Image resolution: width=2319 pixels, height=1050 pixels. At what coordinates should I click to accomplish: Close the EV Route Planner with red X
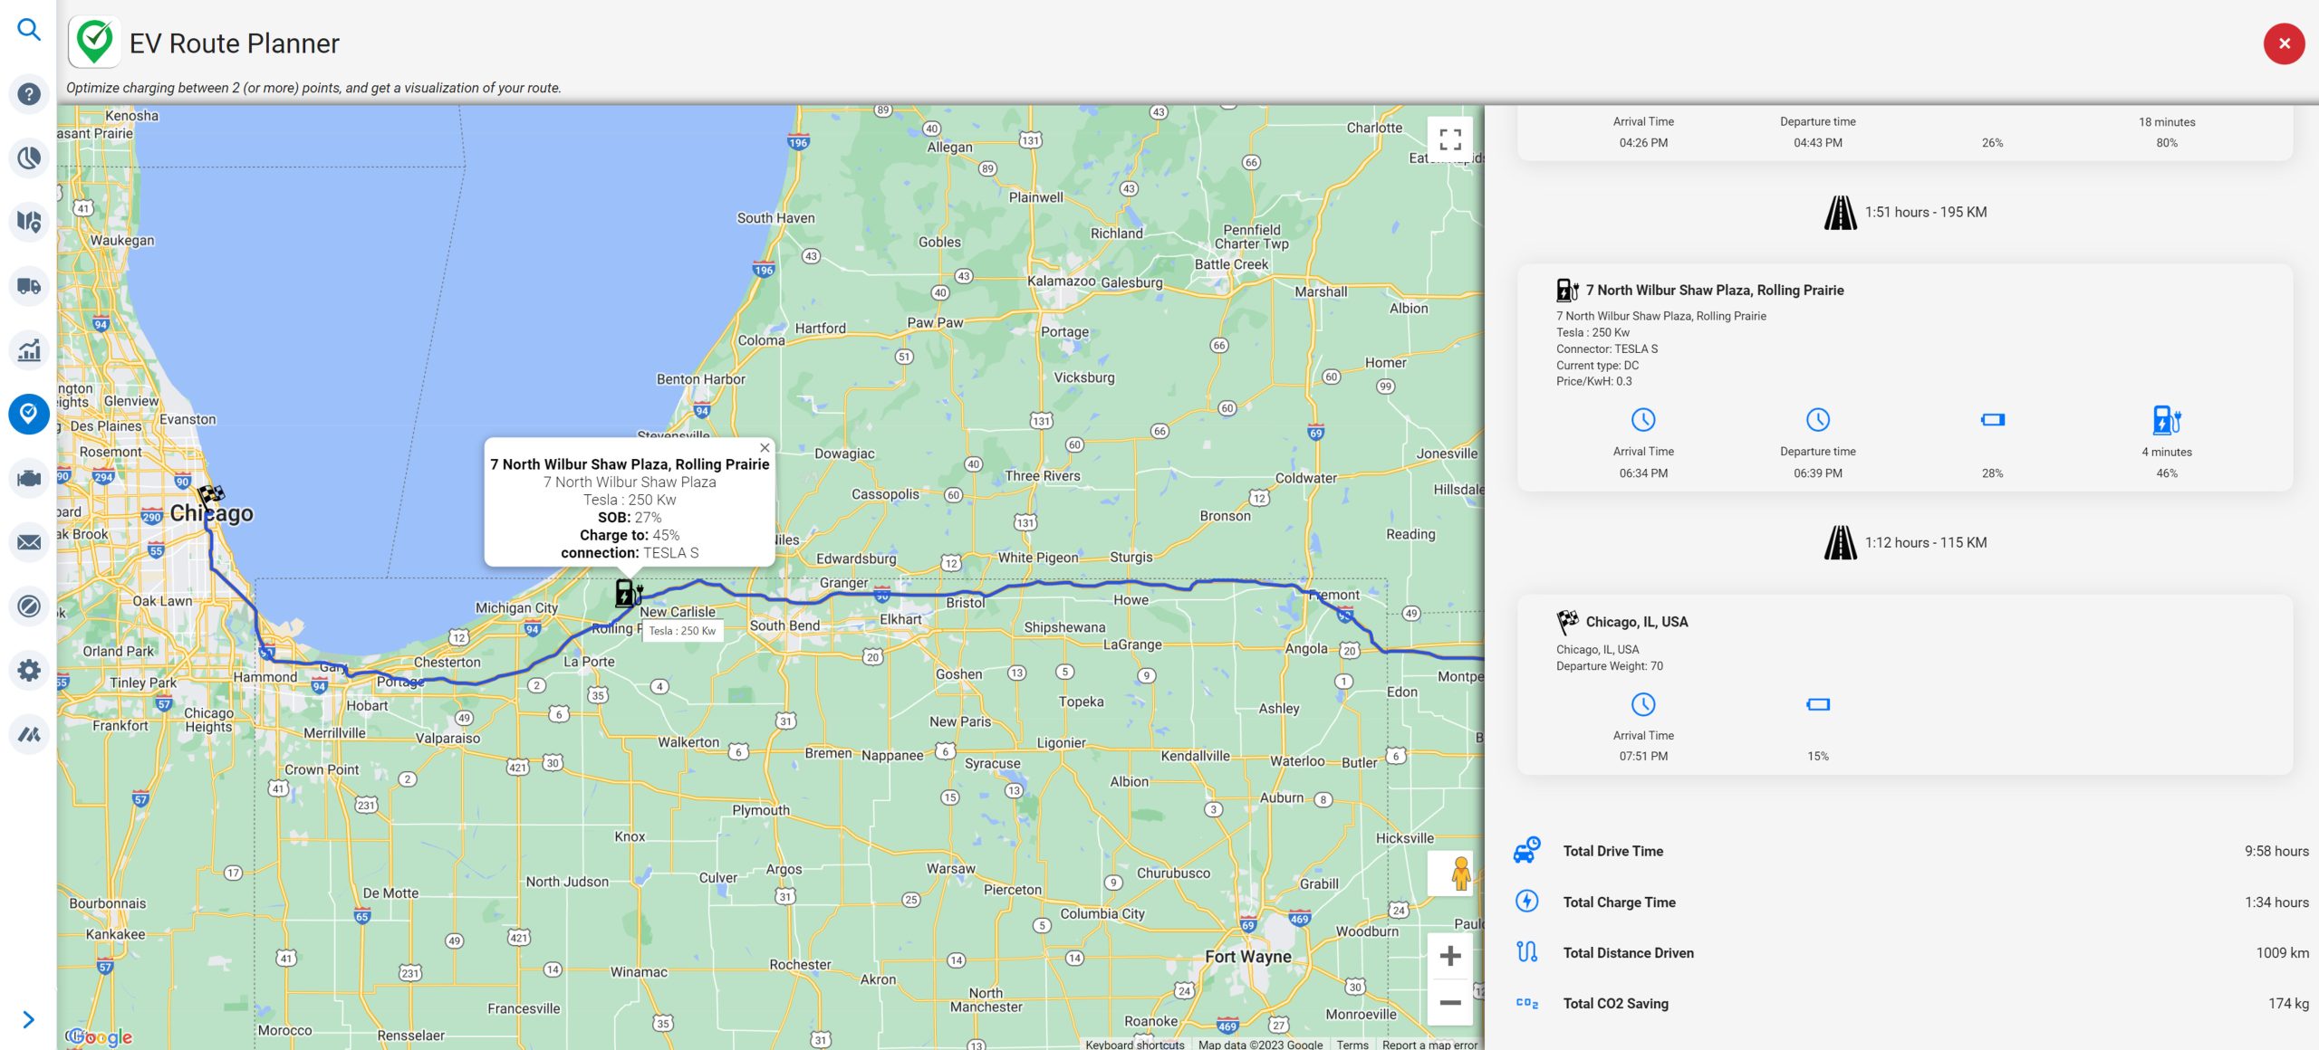point(2284,43)
